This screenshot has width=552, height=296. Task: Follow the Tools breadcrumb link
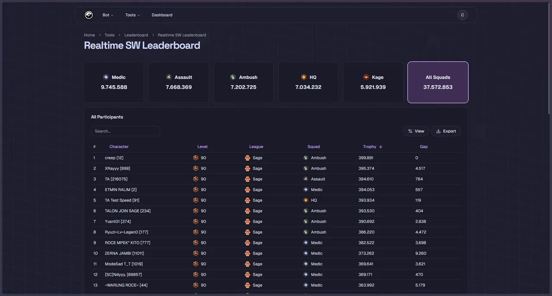[x=110, y=35]
